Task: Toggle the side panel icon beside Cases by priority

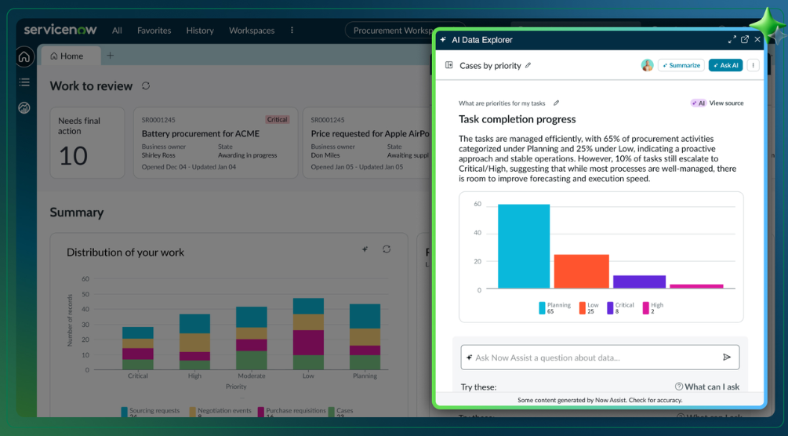Action: [449, 66]
